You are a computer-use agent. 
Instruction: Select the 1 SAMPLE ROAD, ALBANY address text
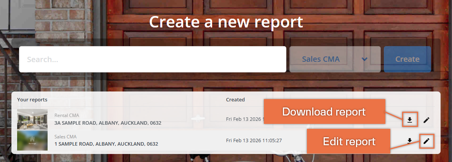(x=106, y=144)
